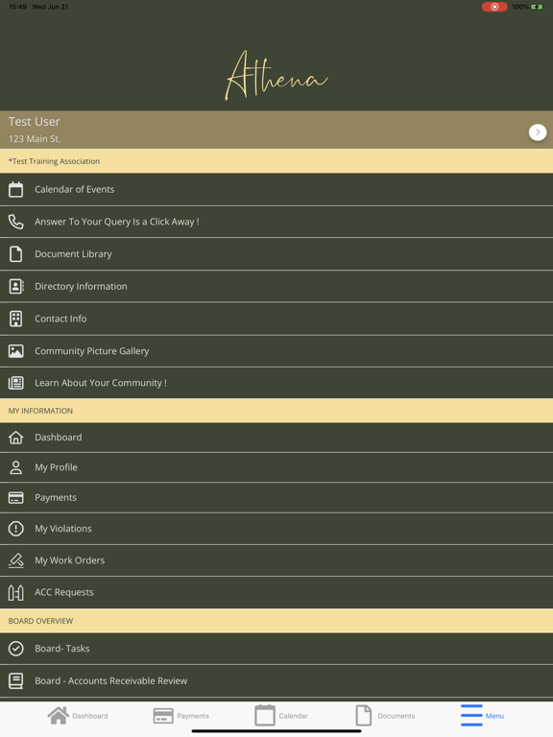Screen dimensions: 553x737
Task: Select the exclamation circle icon for My Violations
Action: click(x=16, y=529)
